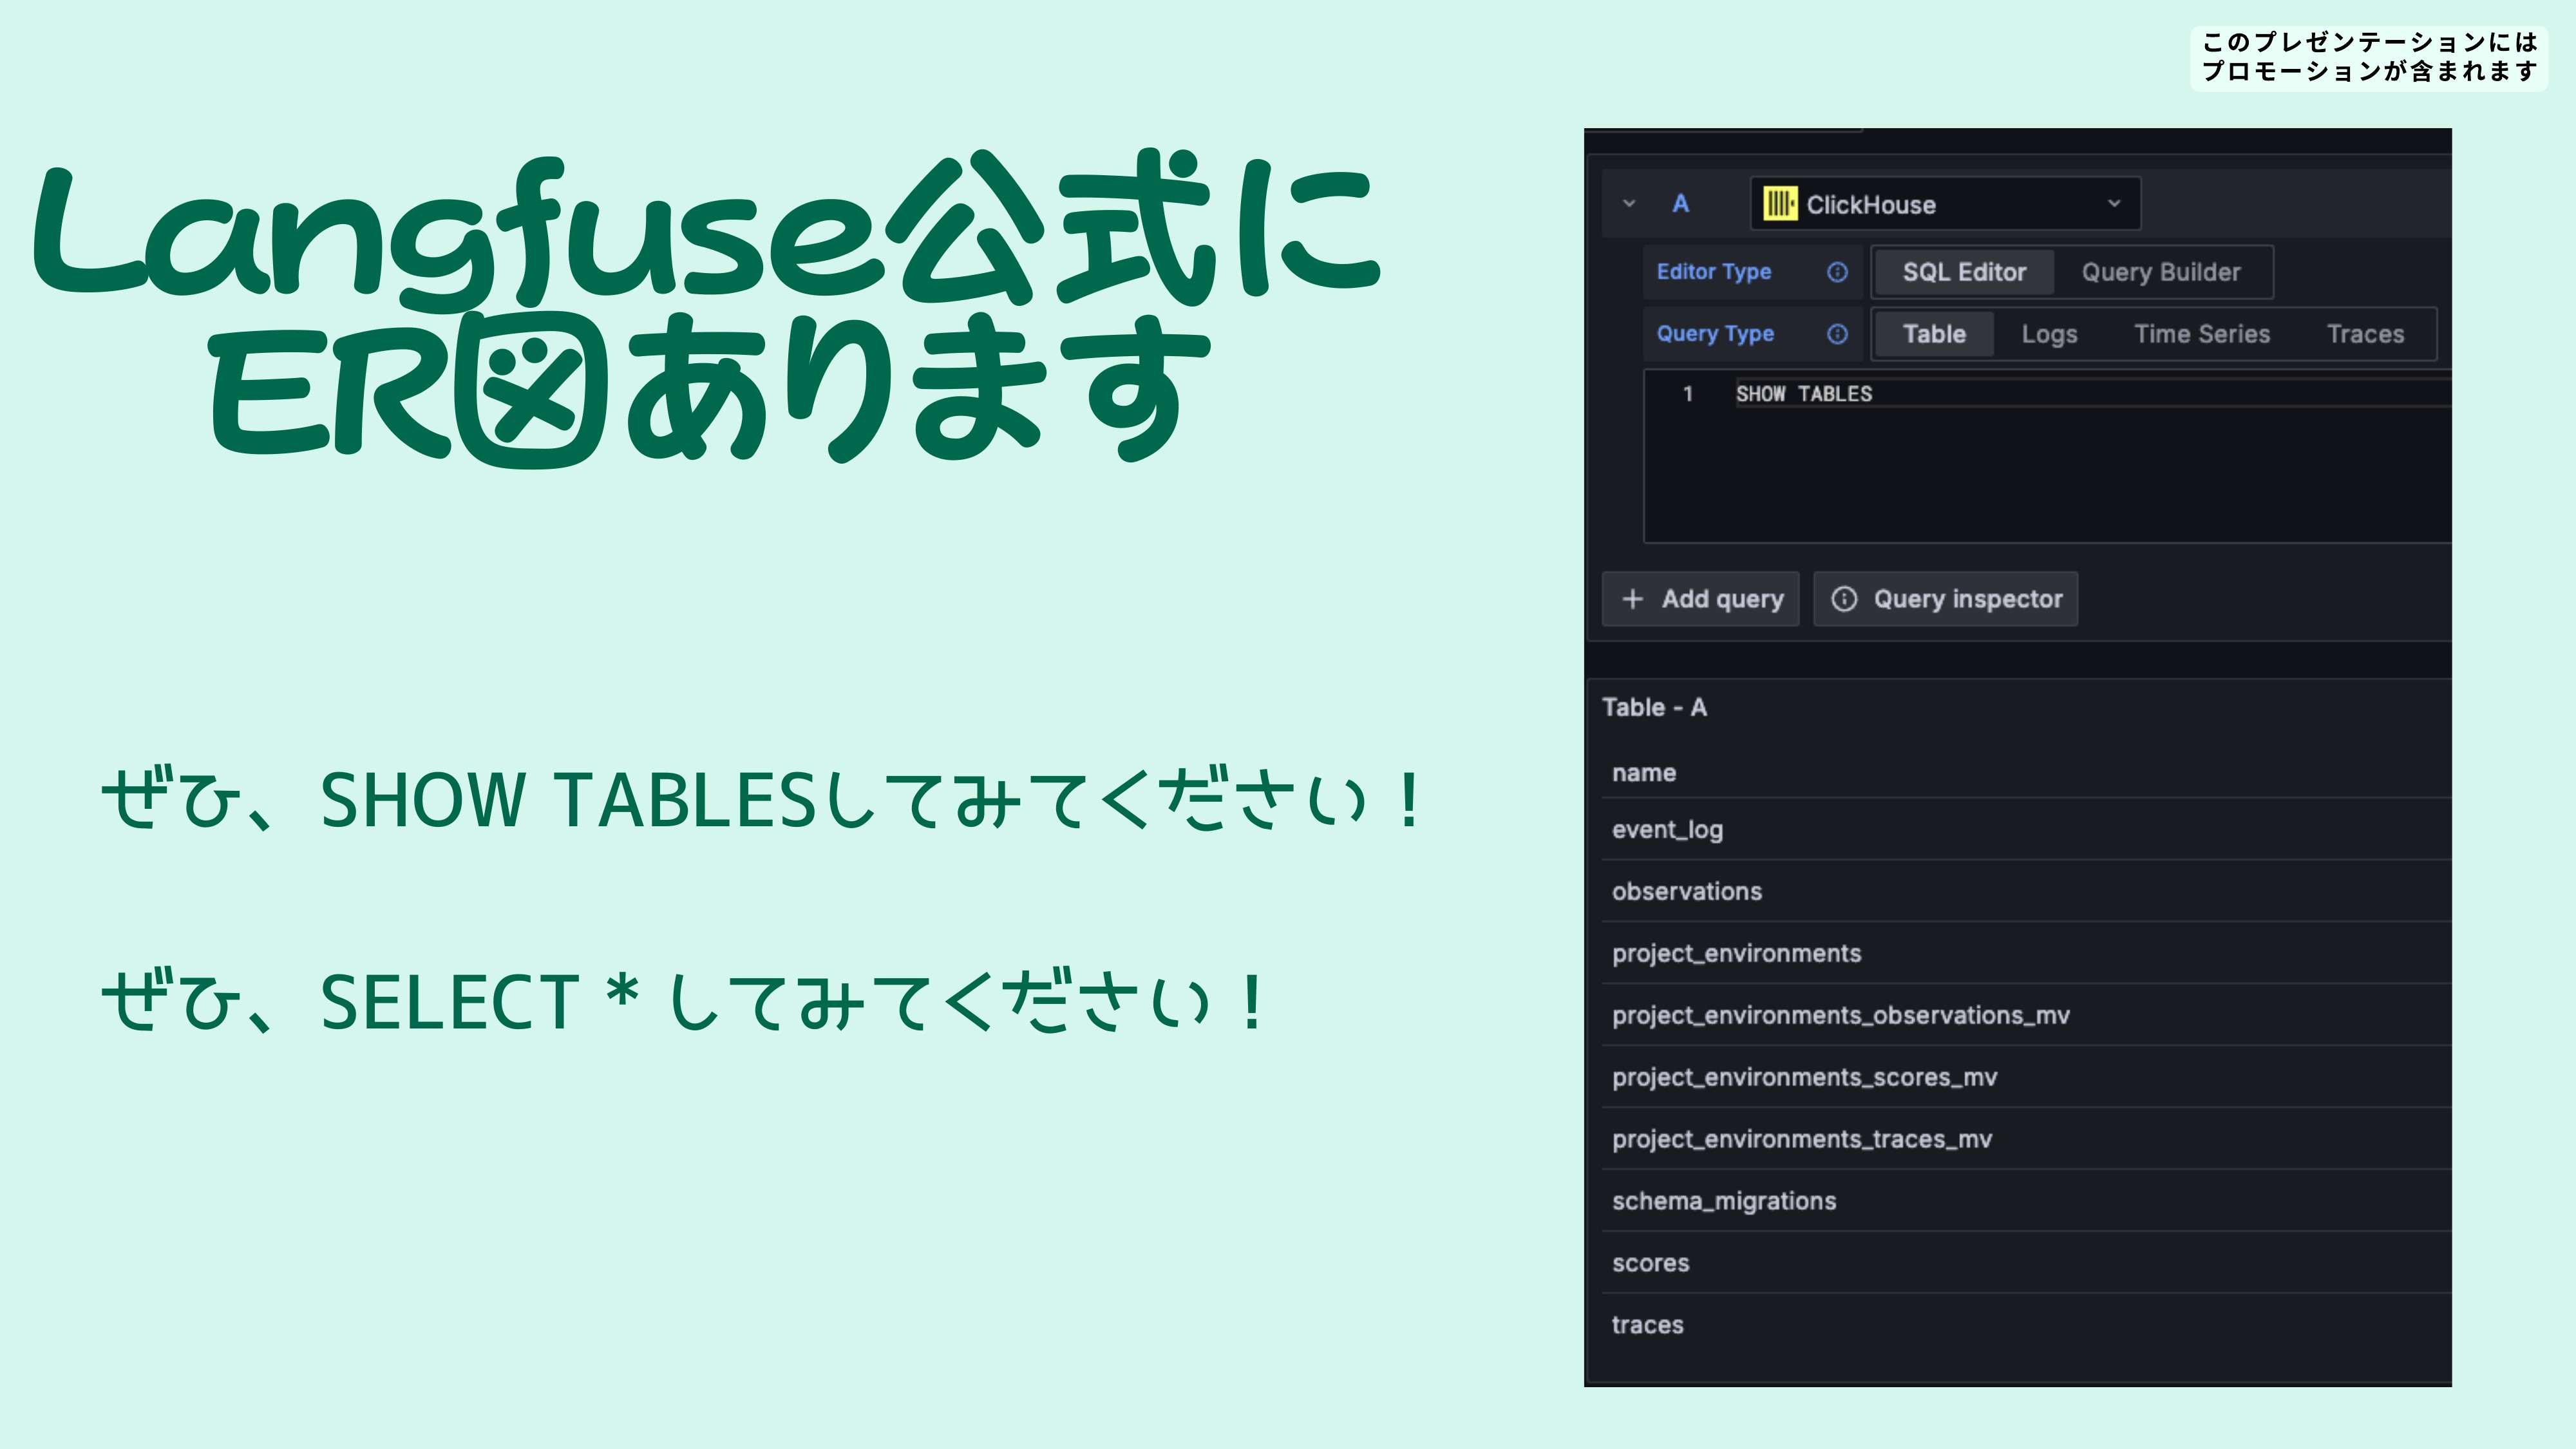Click the Editor Type info icon
The width and height of the screenshot is (2576, 1449).
1837,272
